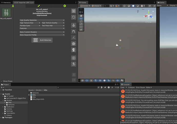Viewport: 177px width, 124px height.
Task: Select the Rotate tool in Scene toolbar
Action: [81, 21]
